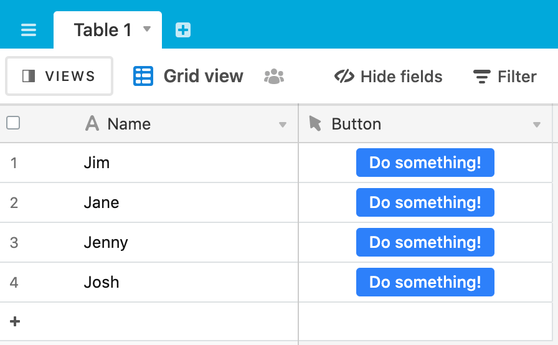The image size is (558, 345).
Task: Open the collaborators people icon
Action: tap(274, 77)
